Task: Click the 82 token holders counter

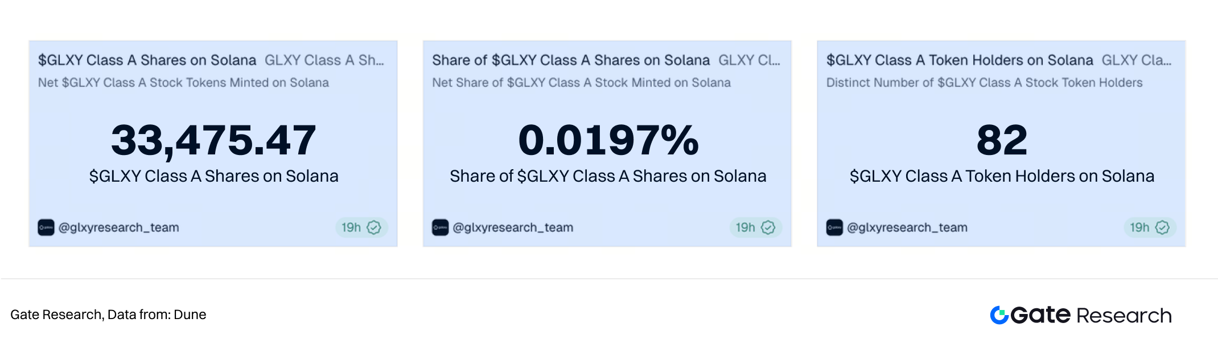Action: 1002,140
